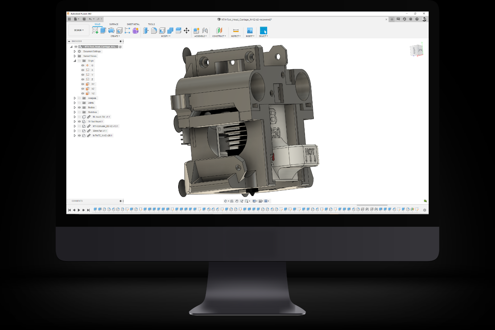Select the Extrude tool
Screen dimensions: 495x330
(103, 30)
